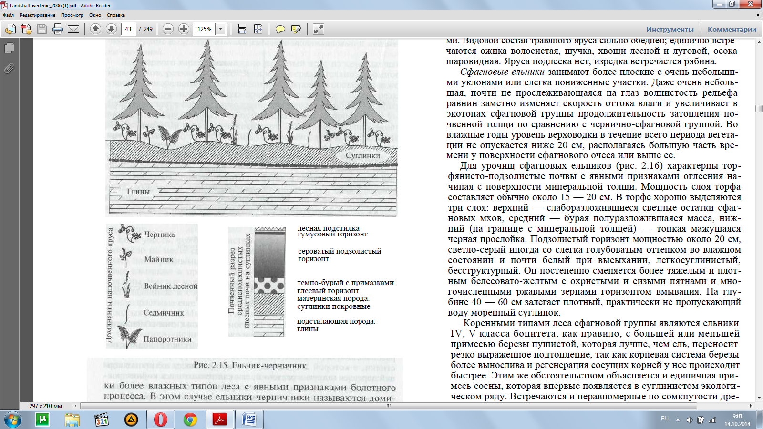Open AIMP player from the taskbar
763x429 pixels.
(131, 420)
